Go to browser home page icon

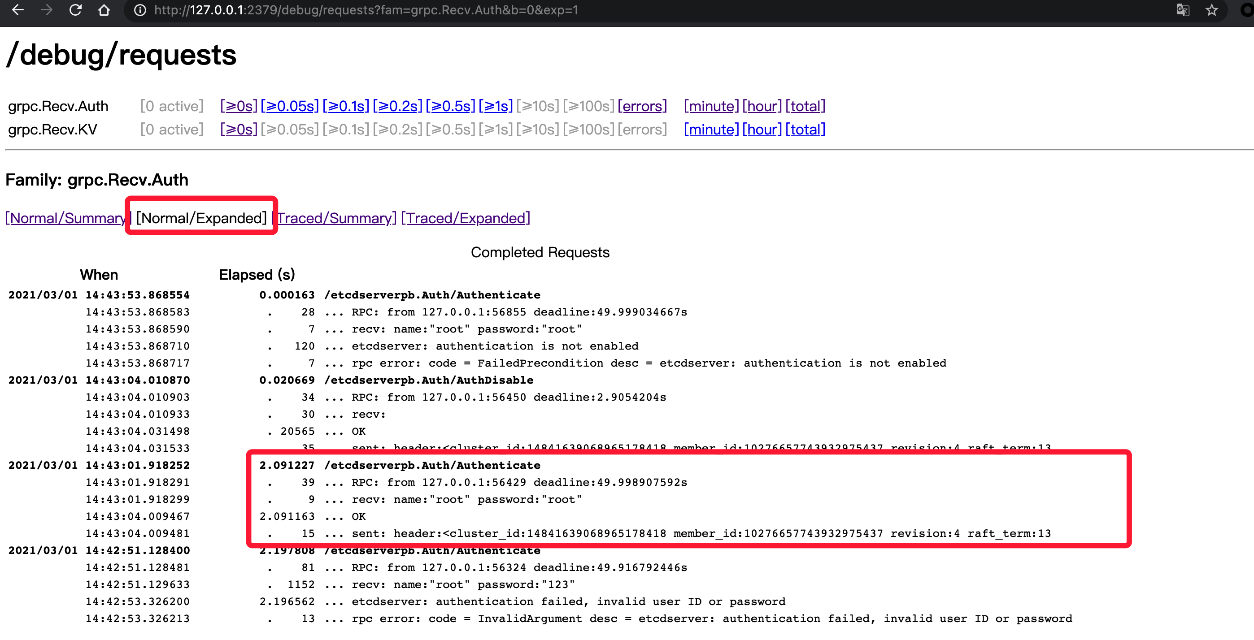pyautogui.click(x=104, y=10)
